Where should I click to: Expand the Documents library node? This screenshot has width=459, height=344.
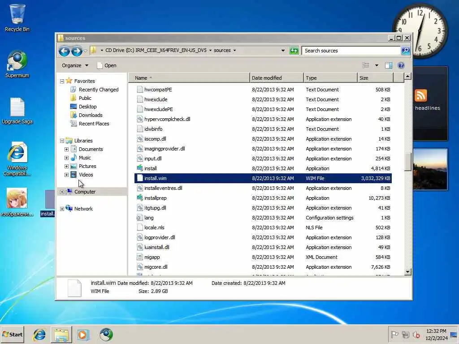(x=66, y=150)
